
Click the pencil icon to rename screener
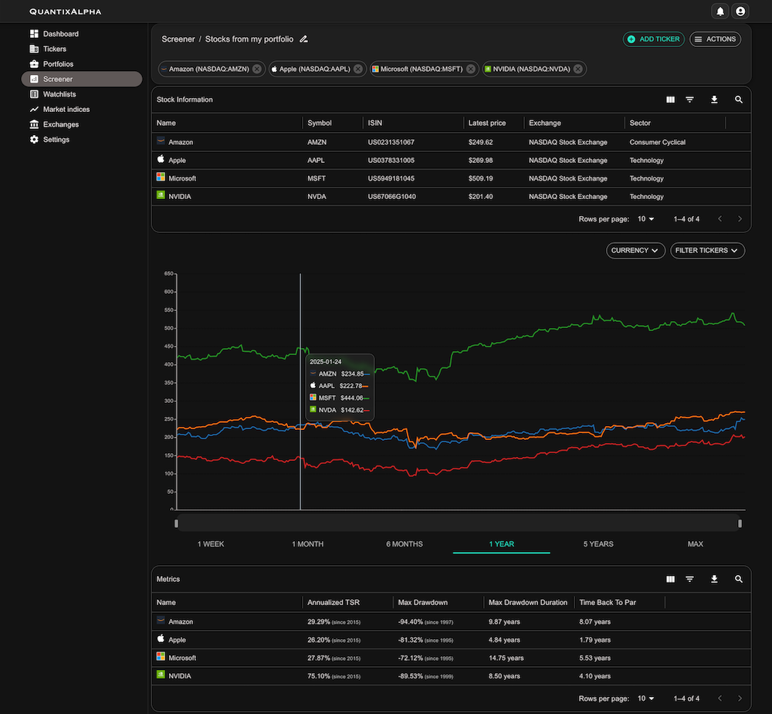303,39
